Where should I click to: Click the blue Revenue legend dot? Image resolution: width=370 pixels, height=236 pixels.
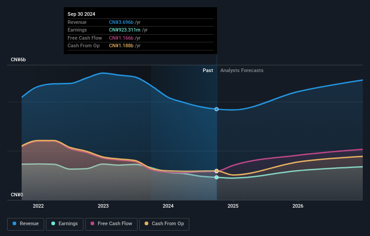(14, 223)
